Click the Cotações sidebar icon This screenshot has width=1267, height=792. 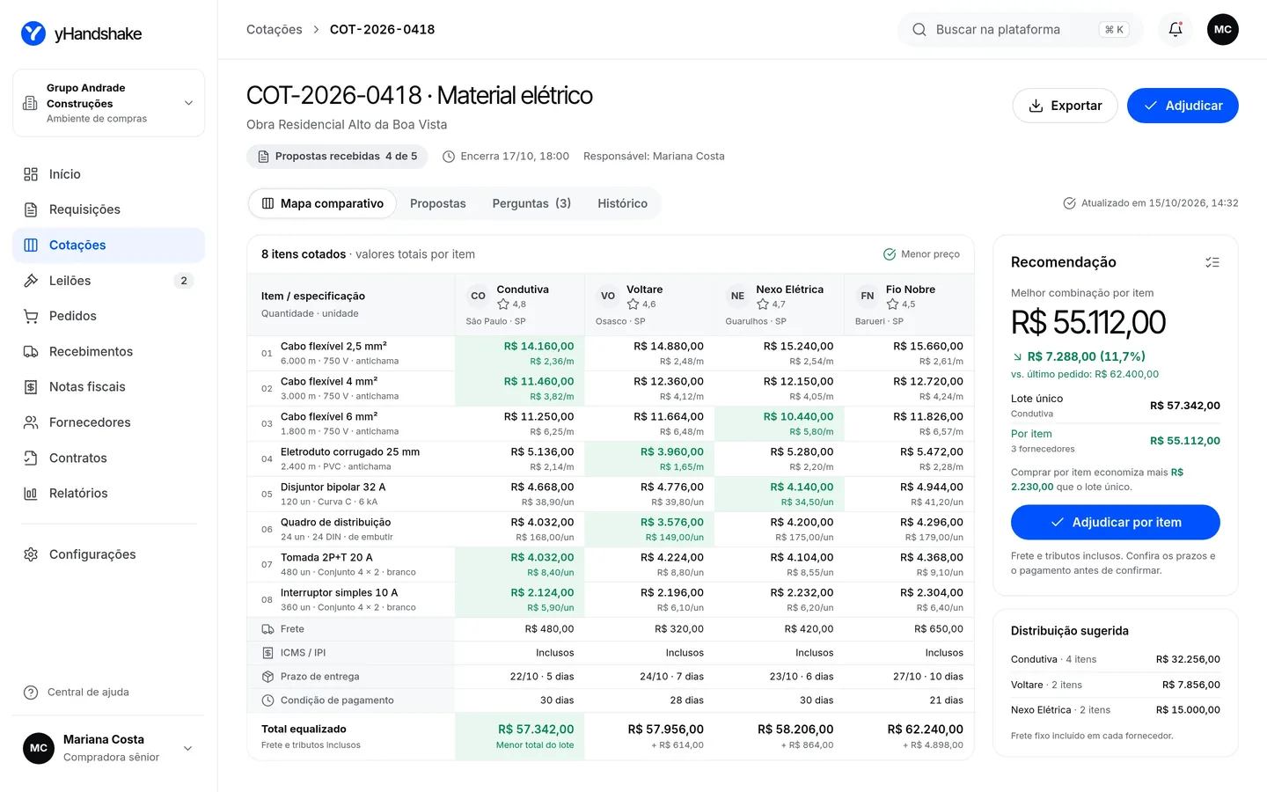[31, 245]
